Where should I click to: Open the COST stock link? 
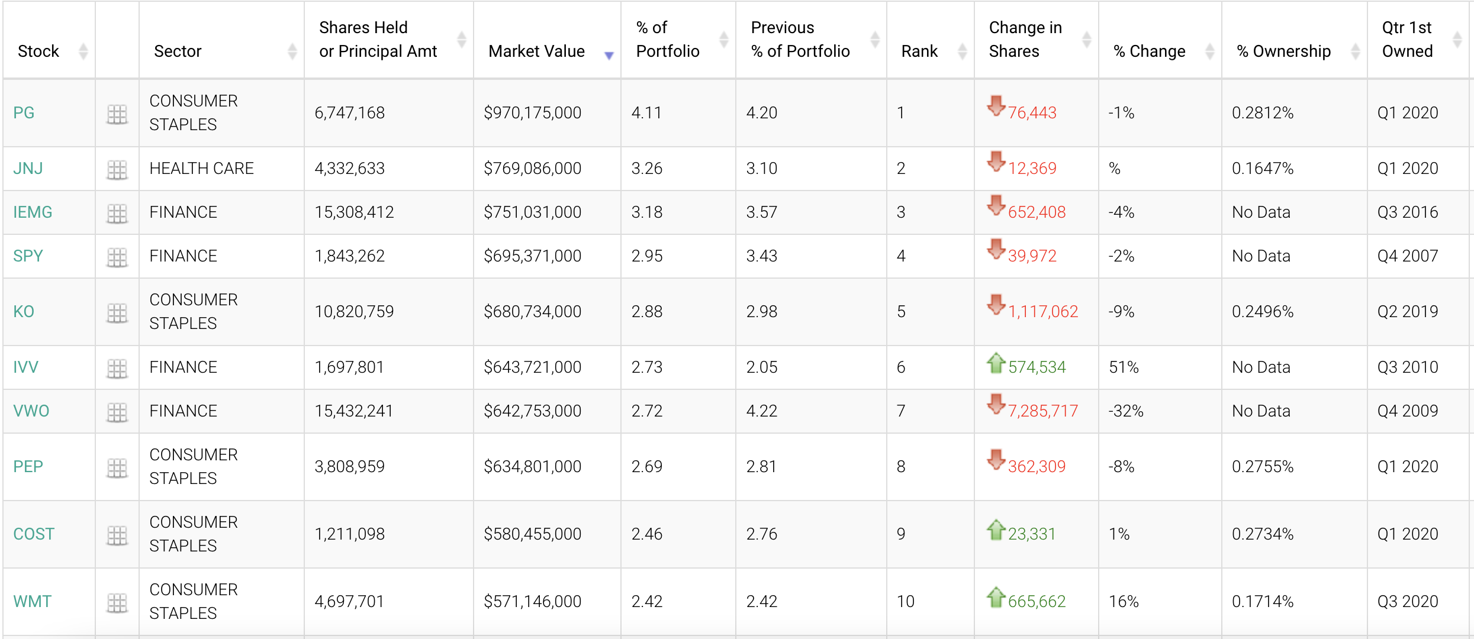pyautogui.click(x=34, y=534)
